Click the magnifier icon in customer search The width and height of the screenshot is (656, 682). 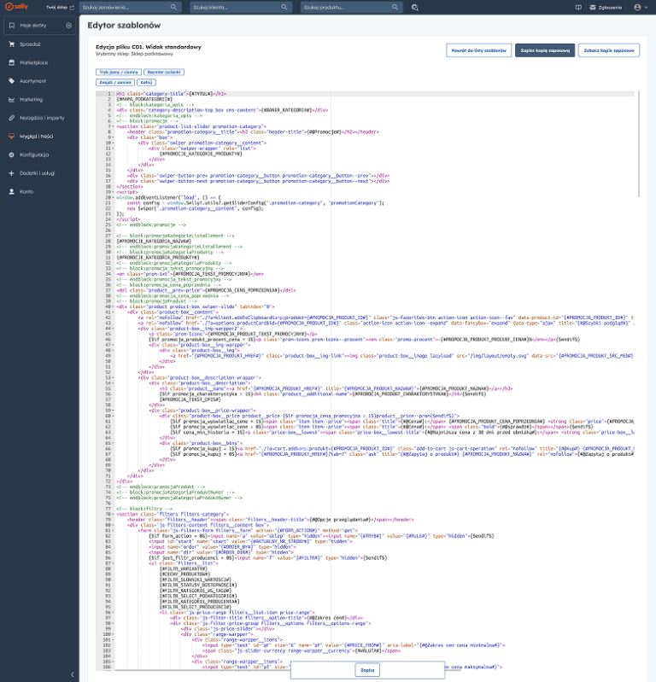click(x=284, y=8)
